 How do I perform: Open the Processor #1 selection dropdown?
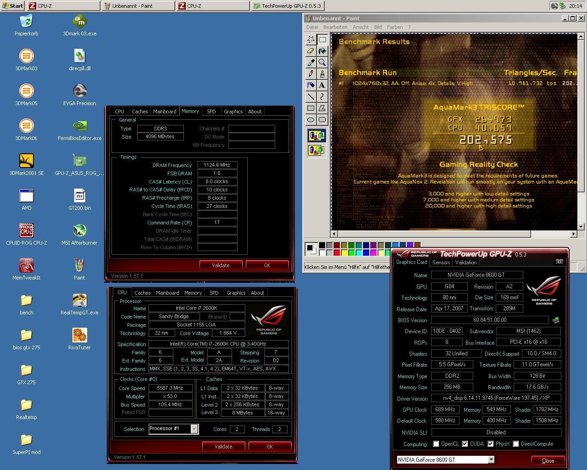click(194, 429)
